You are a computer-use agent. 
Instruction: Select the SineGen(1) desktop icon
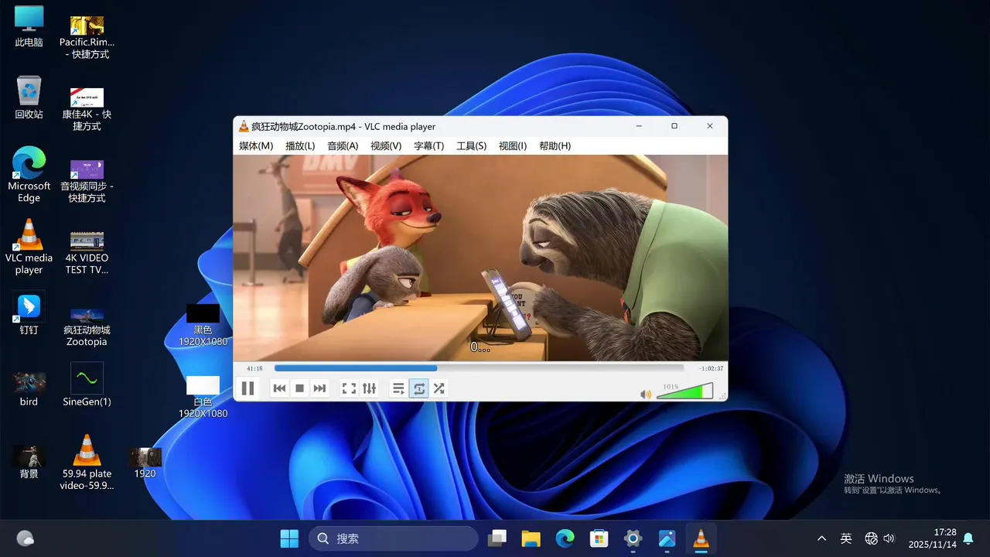[87, 384]
